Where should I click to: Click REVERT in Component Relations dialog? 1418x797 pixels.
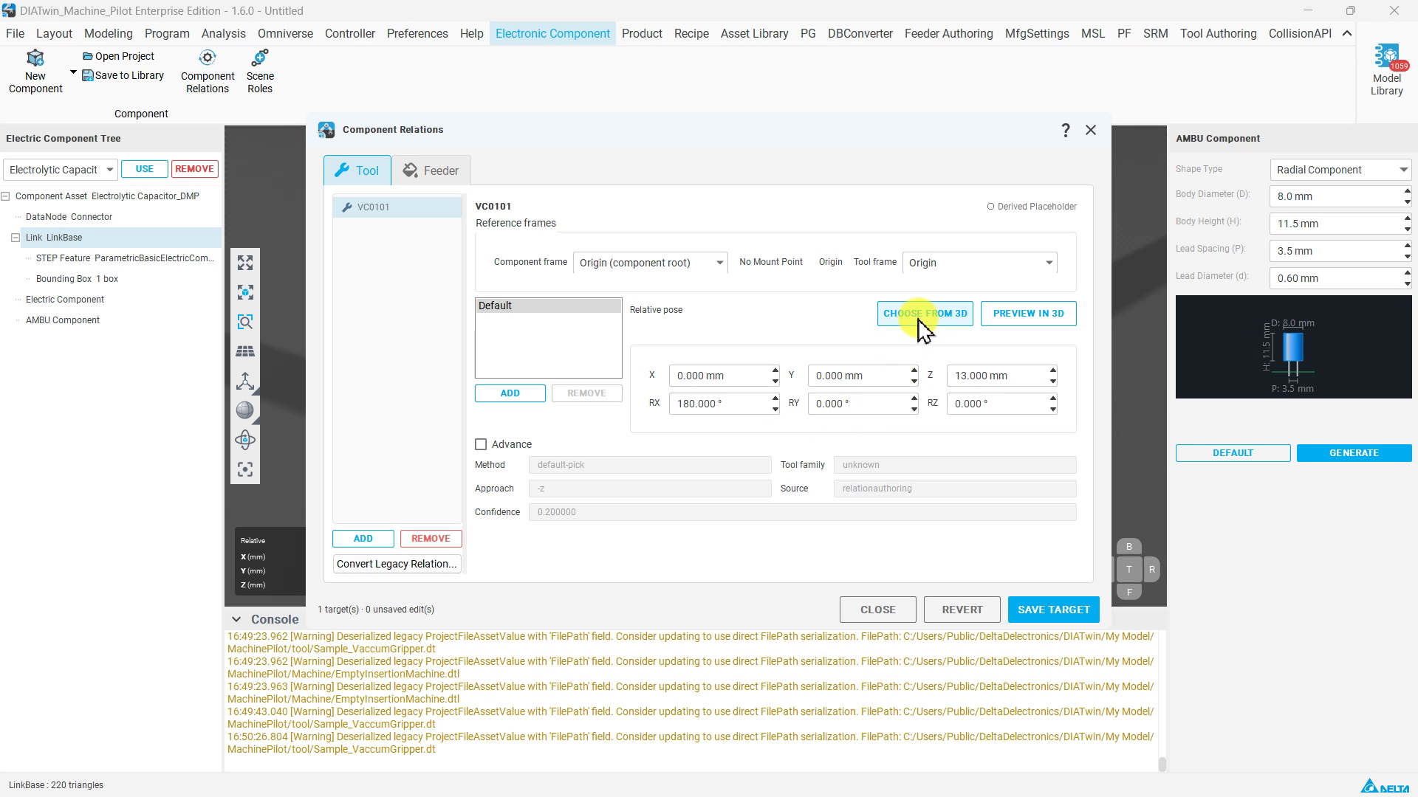962,610
